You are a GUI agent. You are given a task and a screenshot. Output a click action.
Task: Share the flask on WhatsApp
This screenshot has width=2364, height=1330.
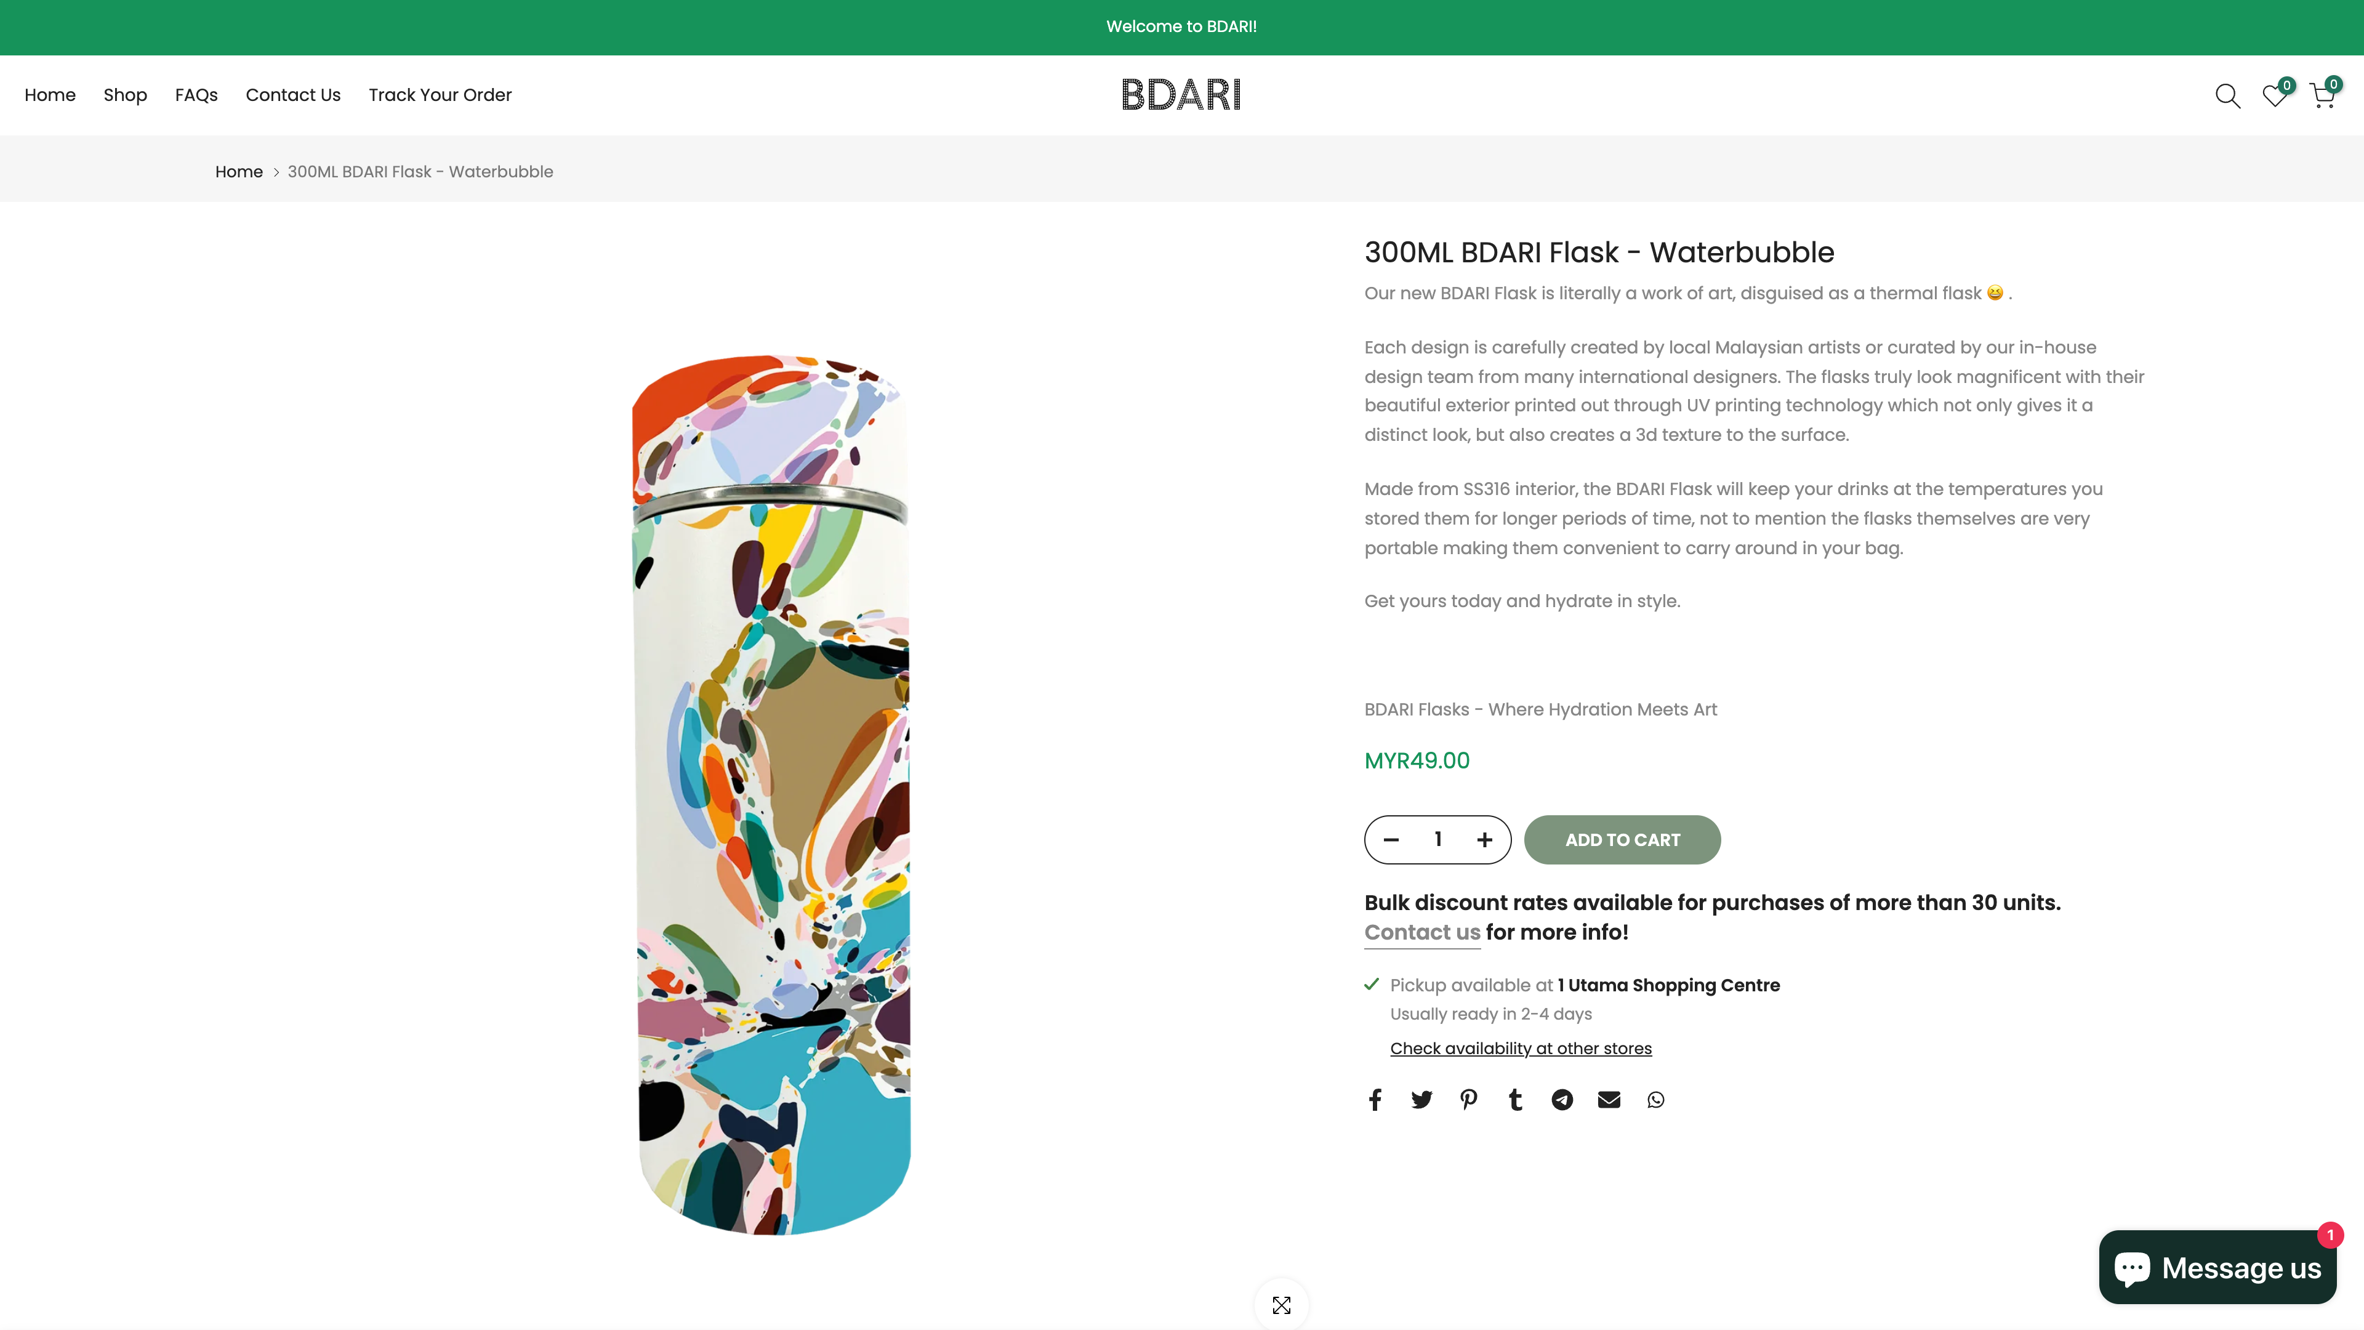click(x=1655, y=1098)
